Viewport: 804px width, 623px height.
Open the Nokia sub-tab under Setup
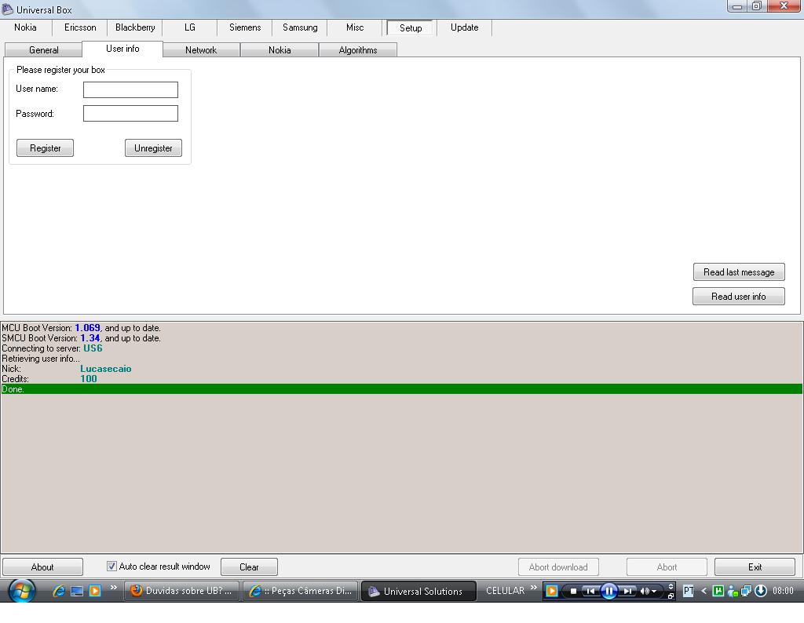pyautogui.click(x=280, y=49)
